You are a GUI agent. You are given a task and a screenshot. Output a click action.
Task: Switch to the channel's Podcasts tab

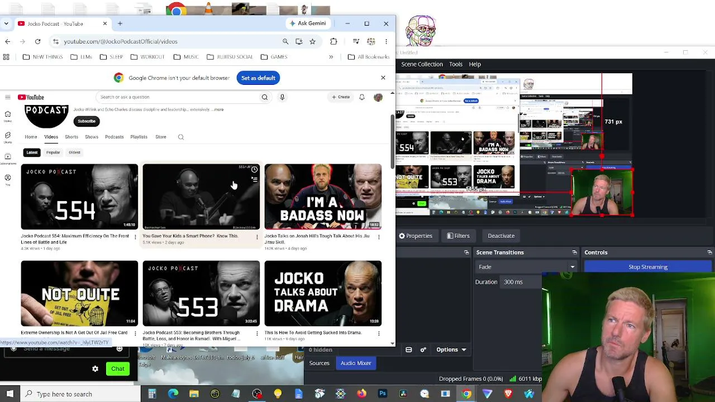point(114,137)
